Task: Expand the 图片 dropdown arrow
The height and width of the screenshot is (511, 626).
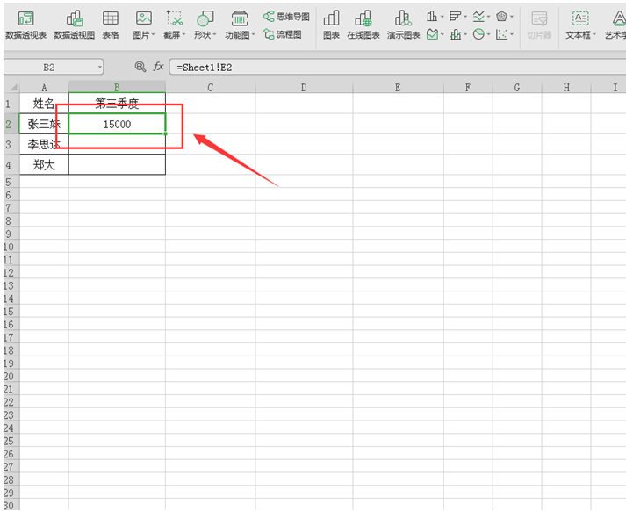Action: [154, 35]
